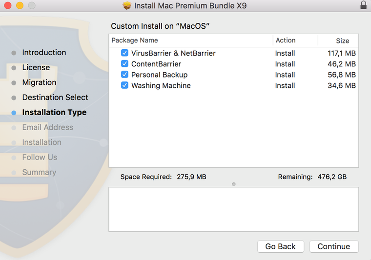Toggle the Washing Machine checkbox
This screenshot has width=371, height=260.
click(x=124, y=85)
